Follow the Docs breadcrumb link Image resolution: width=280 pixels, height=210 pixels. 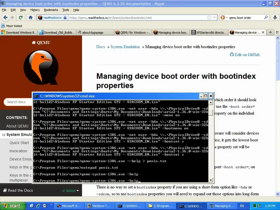(x=101, y=47)
